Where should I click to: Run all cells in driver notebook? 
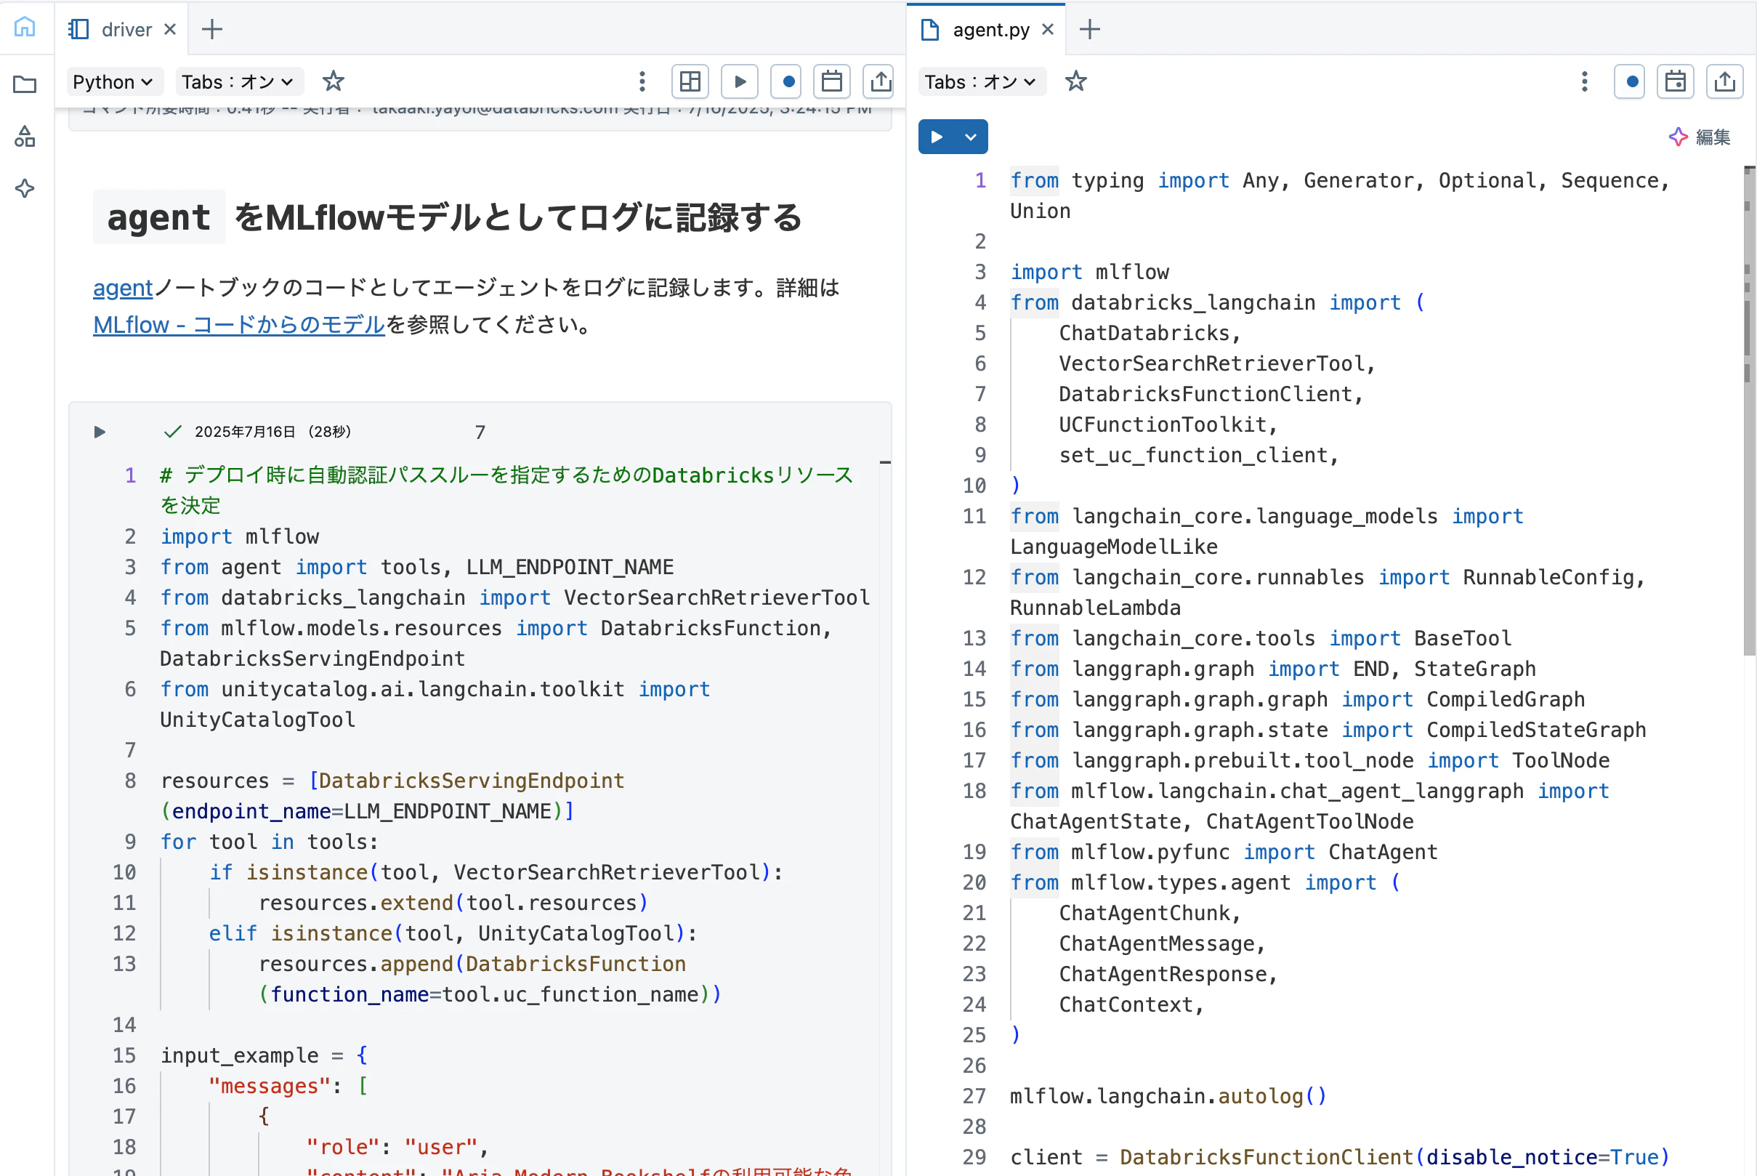[x=739, y=81]
